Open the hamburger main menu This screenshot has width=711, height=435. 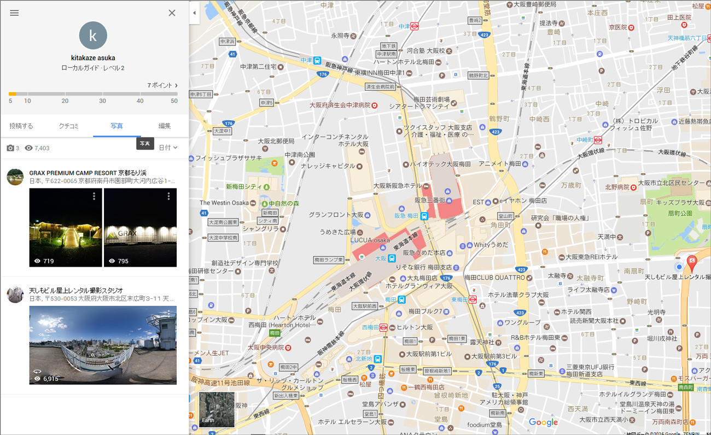click(x=14, y=13)
